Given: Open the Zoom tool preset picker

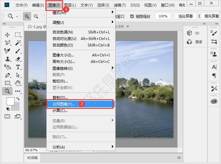Looking at the screenshot, I should (x=13, y=16).
